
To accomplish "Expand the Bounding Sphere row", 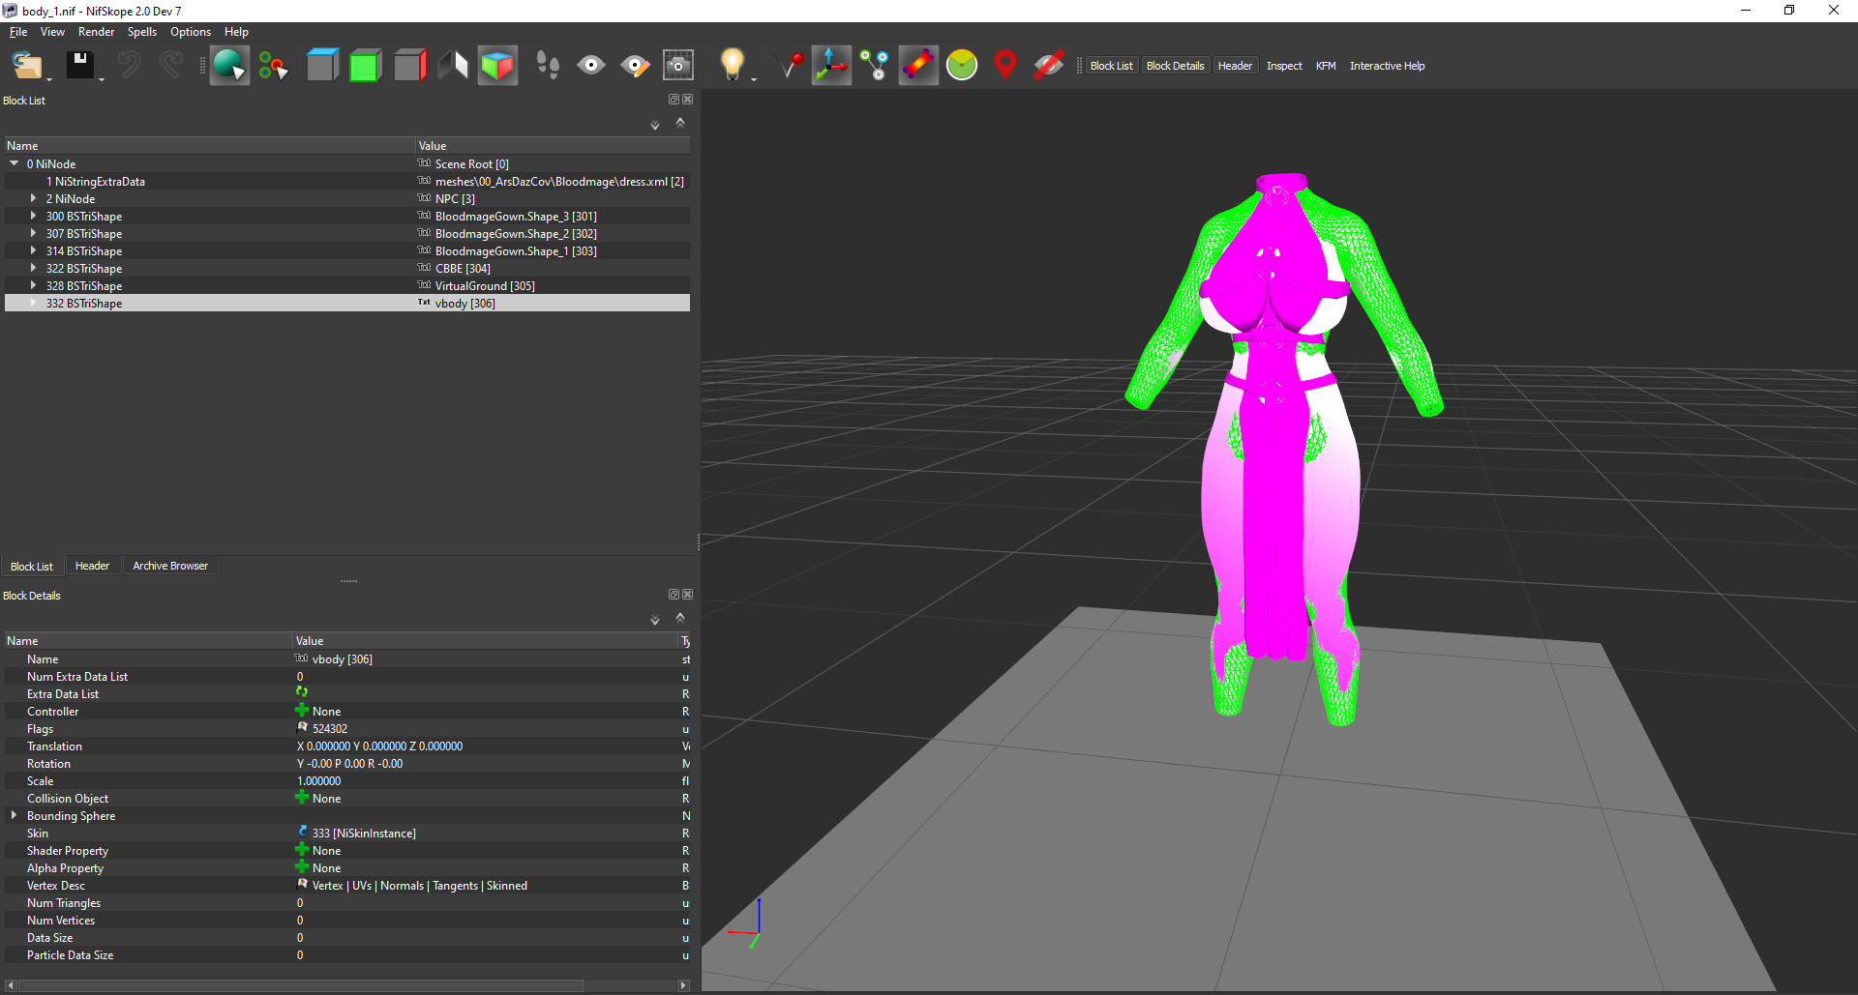I will (14, 815).
